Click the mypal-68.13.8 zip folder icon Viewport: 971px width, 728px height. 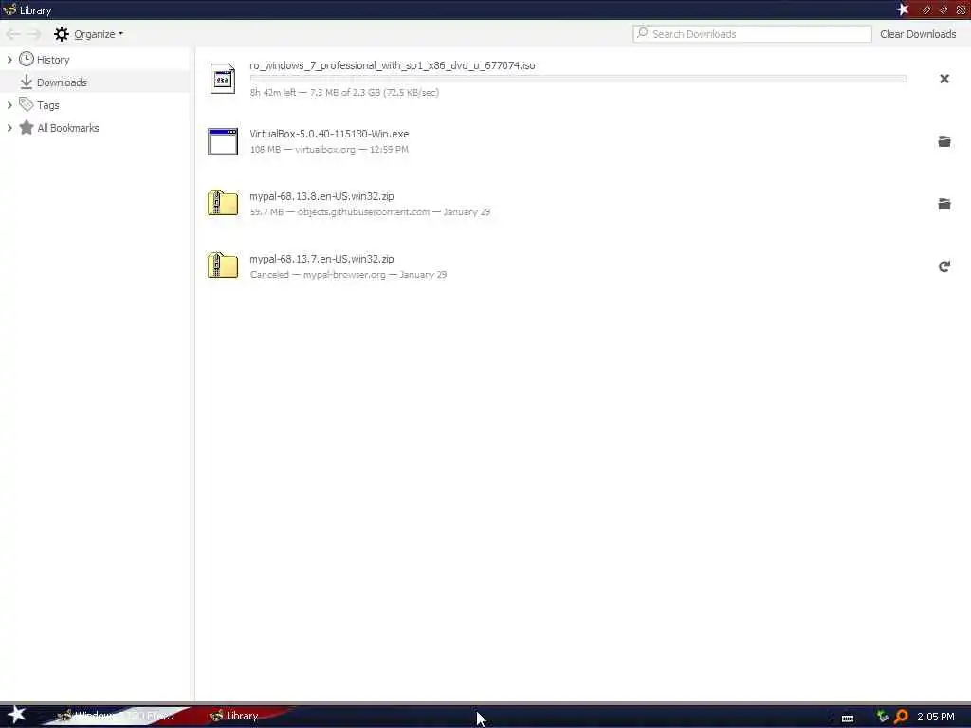[x=222, y=203]
